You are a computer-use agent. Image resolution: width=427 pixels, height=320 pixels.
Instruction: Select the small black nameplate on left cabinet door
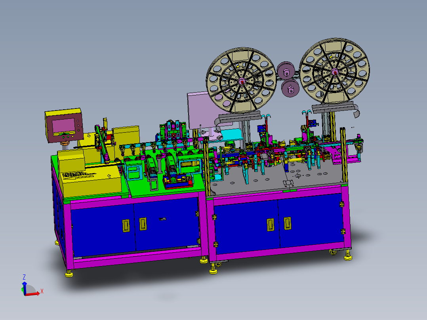point(162,219)
